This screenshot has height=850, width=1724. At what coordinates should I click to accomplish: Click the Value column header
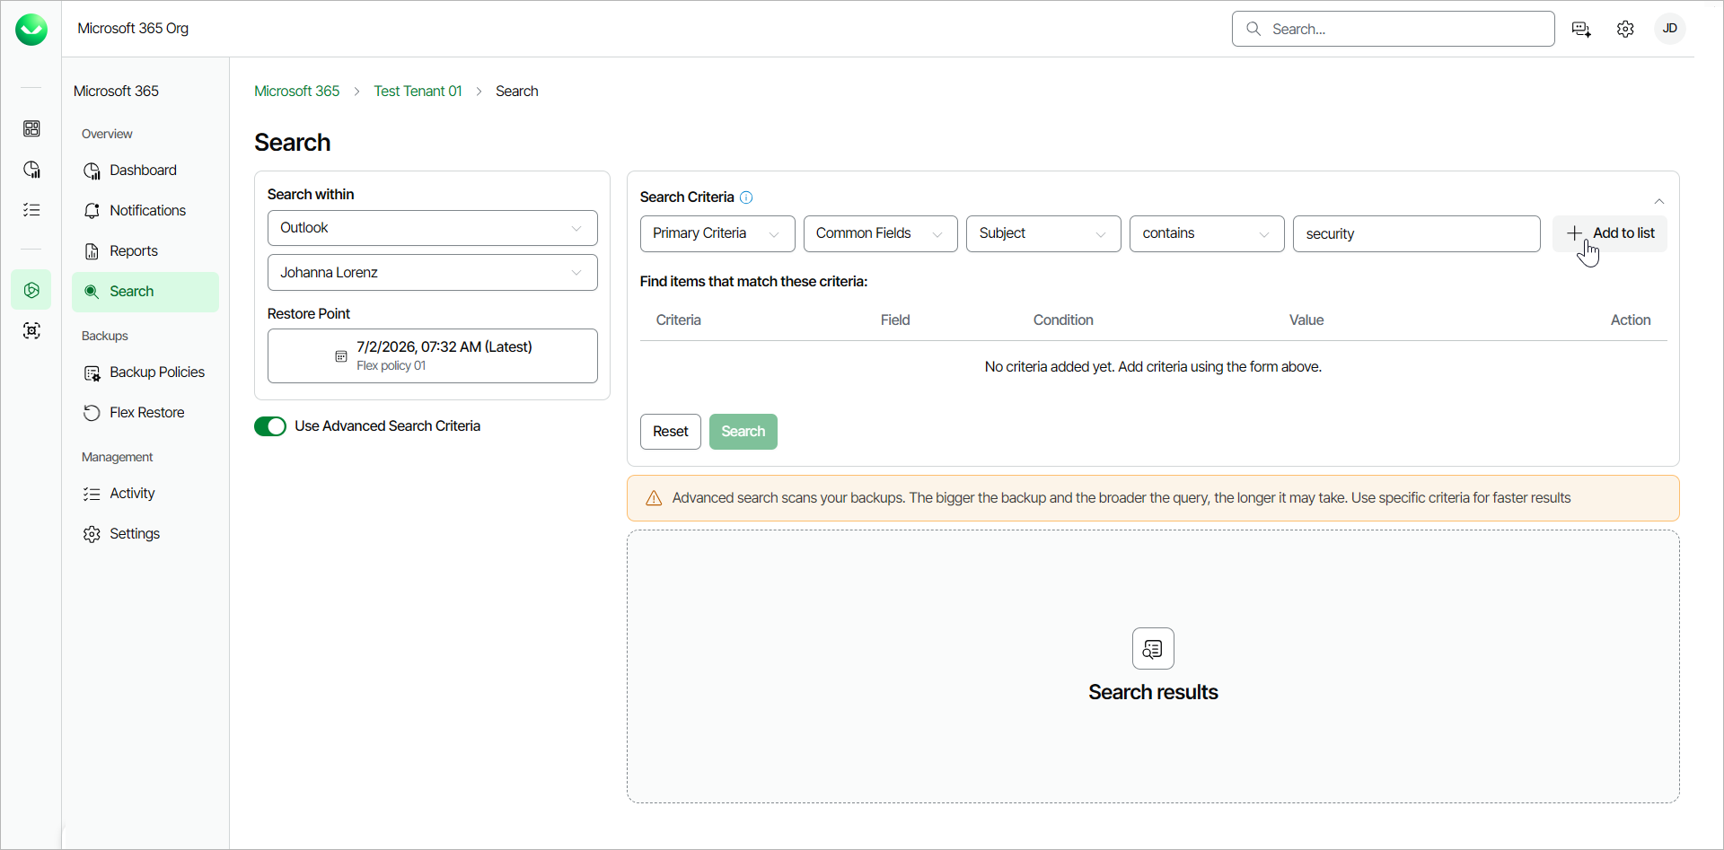[1306, 320]
